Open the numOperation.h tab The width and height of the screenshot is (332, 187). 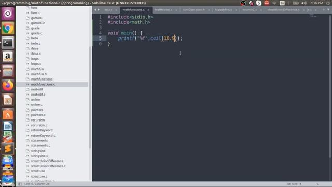click(193, 10)
